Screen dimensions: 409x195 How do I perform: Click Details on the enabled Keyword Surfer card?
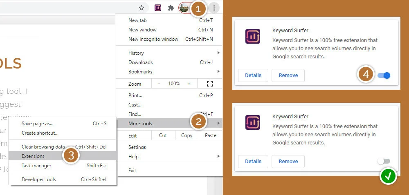pos(253,75)
